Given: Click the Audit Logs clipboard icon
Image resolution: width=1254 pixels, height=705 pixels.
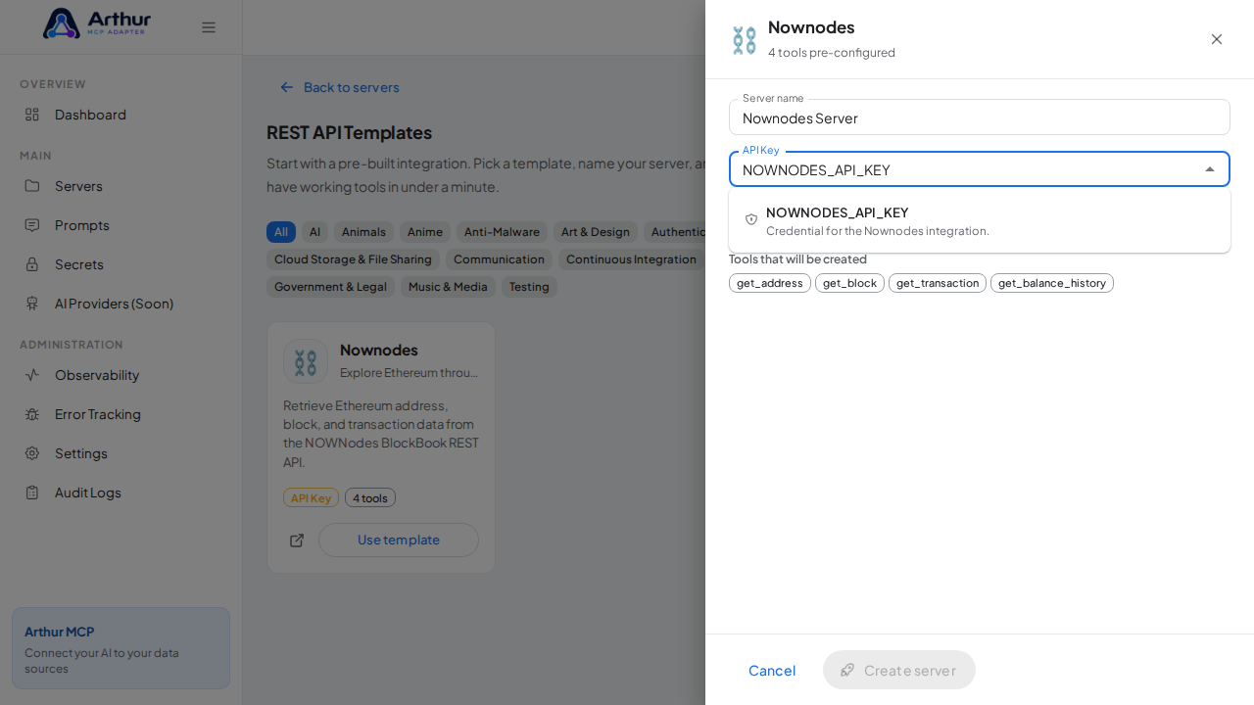Looking at the screenshot, I should (x=32, y=493).
